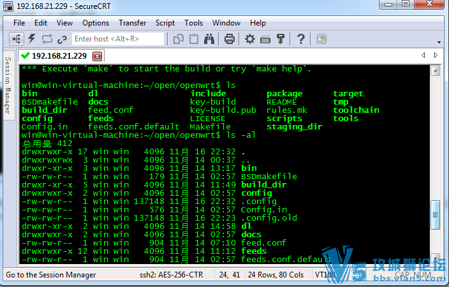
Task: Open the Edit menu
Action: (x=41, y=23)
